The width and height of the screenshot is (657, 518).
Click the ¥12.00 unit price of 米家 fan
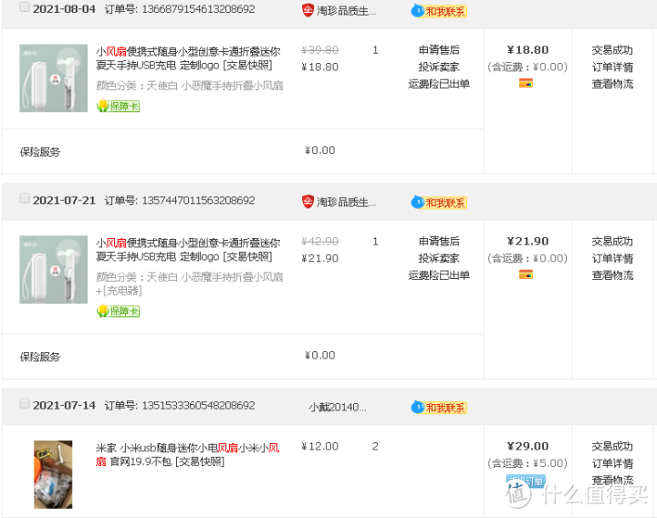coord(320,446)
